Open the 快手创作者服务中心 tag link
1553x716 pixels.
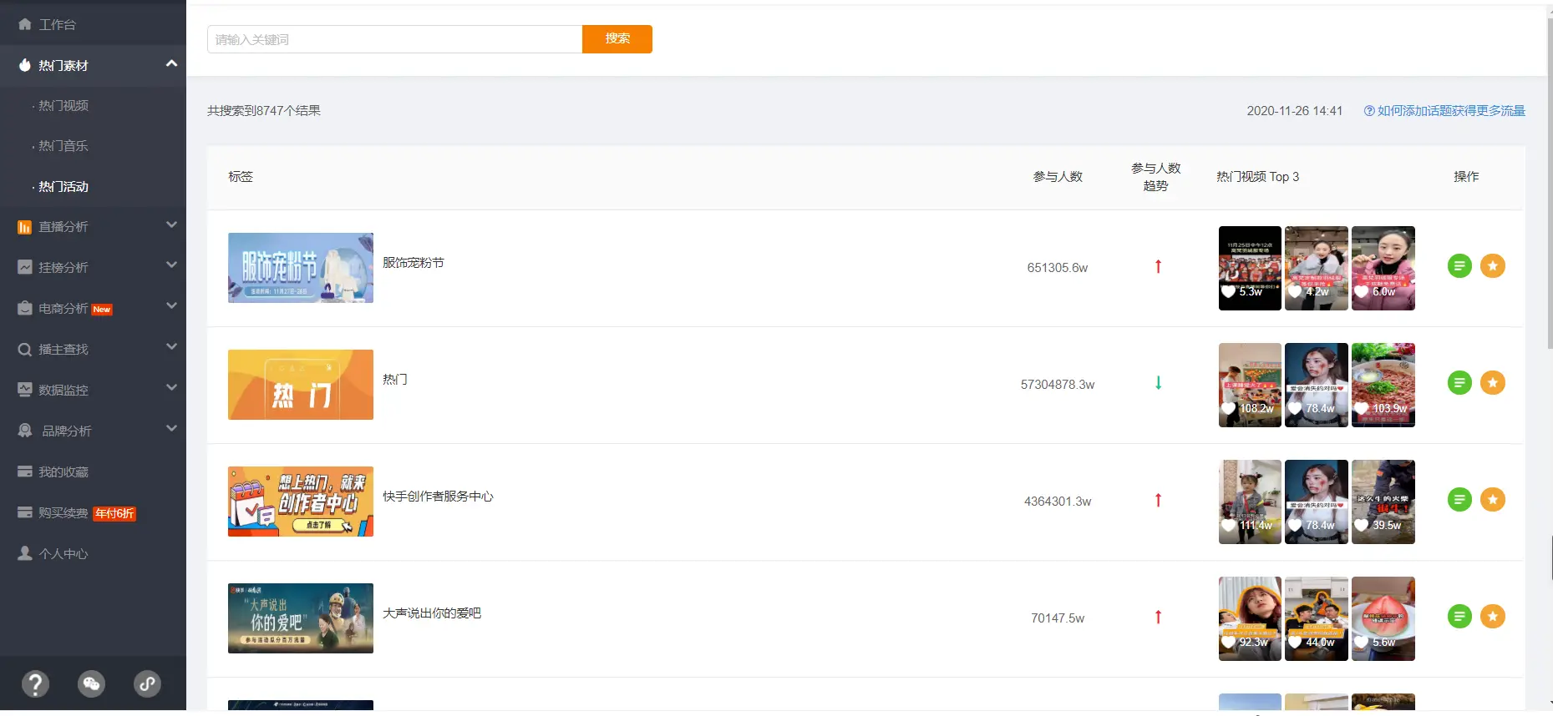tap(438, 496)
